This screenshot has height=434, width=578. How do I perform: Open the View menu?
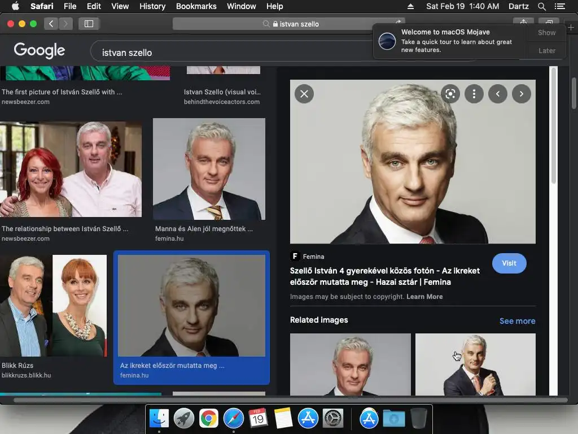point(120,6)
